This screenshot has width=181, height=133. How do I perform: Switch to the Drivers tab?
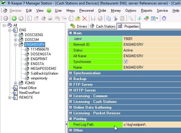click(79, 26)
